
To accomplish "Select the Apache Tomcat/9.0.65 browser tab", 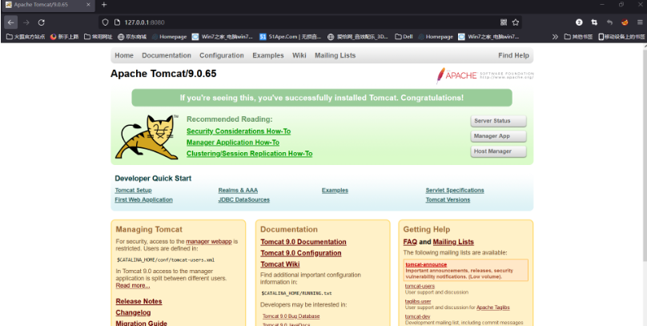I will [48, 5].
